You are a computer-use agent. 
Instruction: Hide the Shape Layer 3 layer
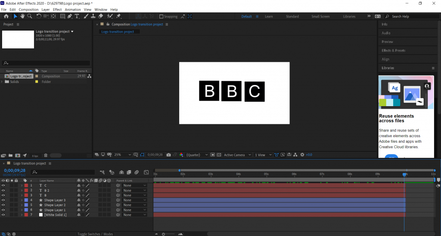(x=3, y=200)
